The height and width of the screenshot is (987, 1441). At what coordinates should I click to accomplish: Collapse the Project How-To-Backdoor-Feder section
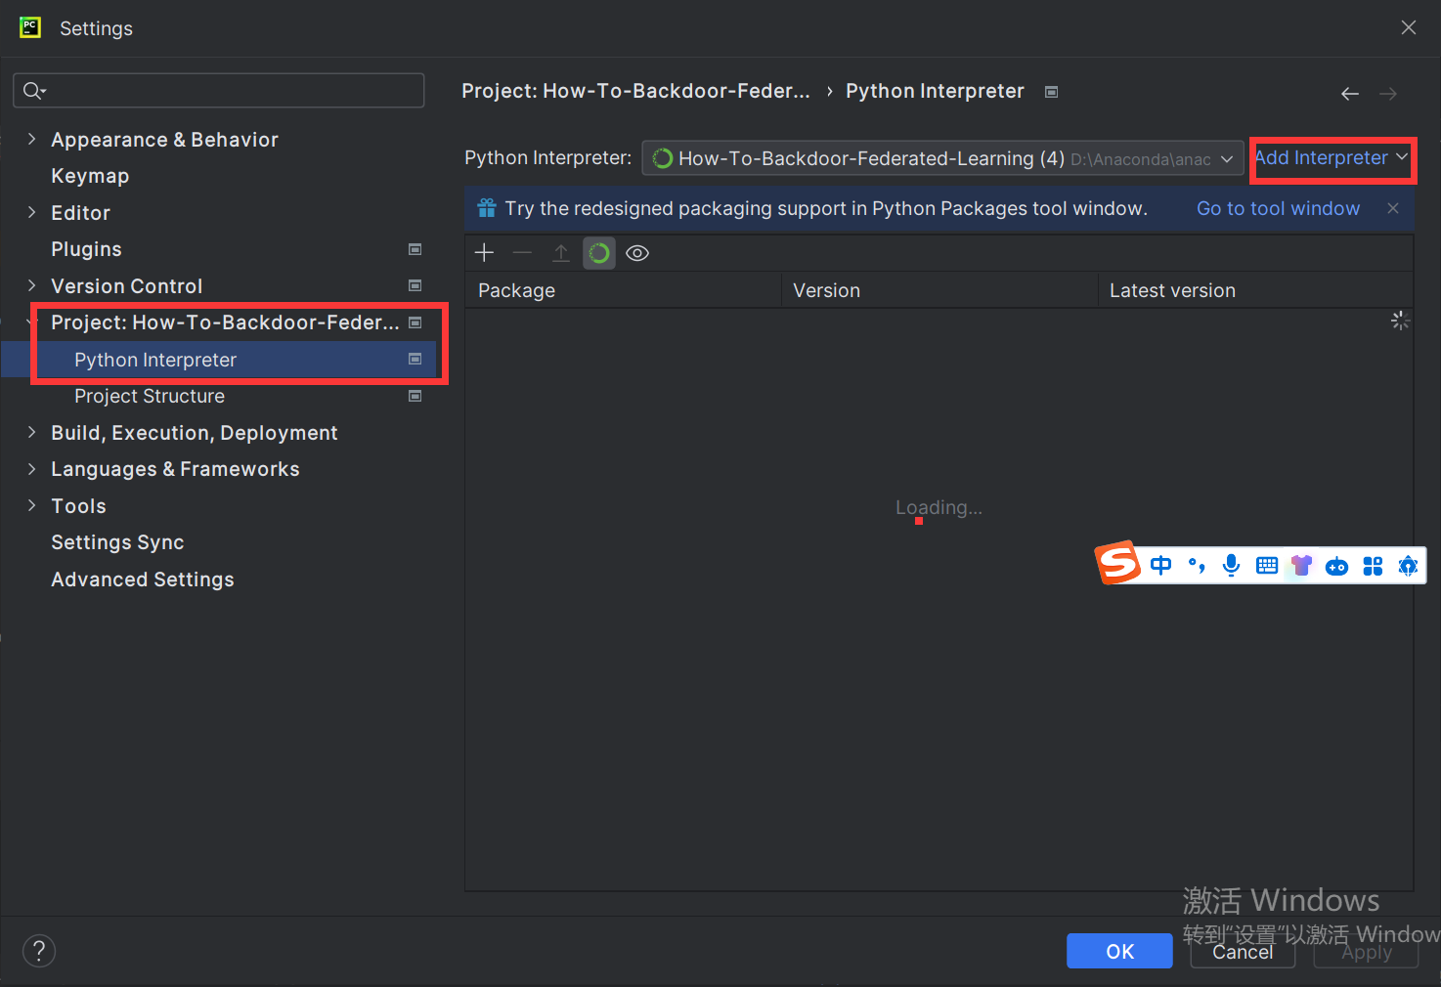tap(31, 322)
